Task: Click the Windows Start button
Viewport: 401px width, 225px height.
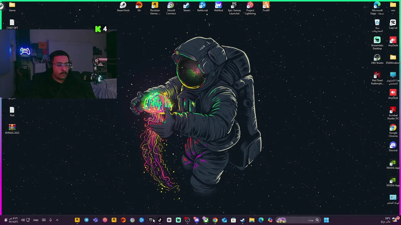Action: click(x=326, y=220)
